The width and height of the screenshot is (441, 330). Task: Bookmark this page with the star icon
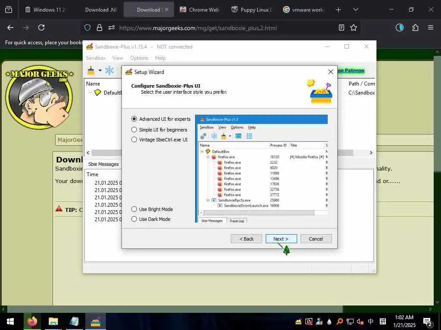(x=354, y=27)
